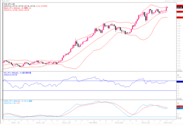Click the top red upper Bollinger band price tag
This screenshot has width=183, height=125.
click(180, 6)
